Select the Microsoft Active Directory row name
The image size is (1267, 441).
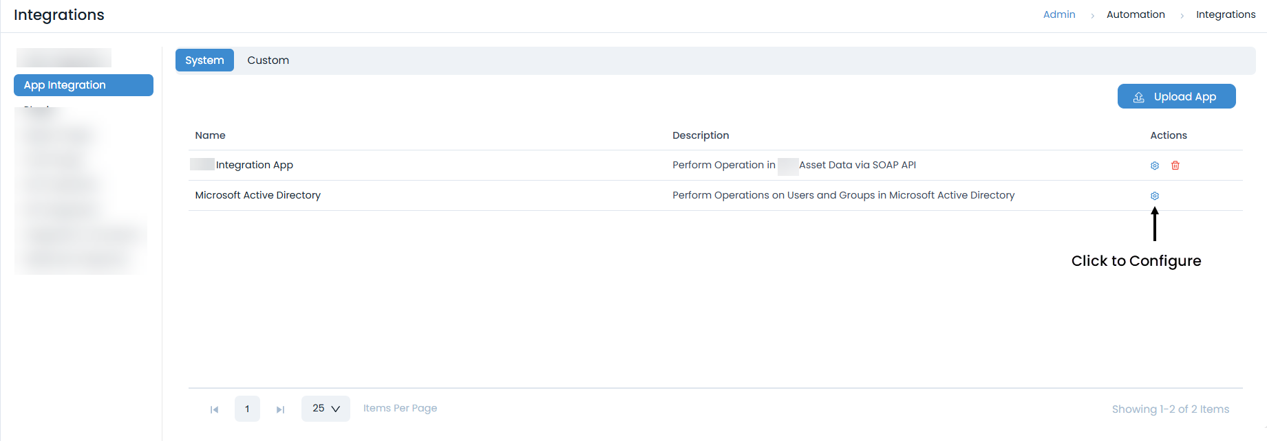[257, 195]
